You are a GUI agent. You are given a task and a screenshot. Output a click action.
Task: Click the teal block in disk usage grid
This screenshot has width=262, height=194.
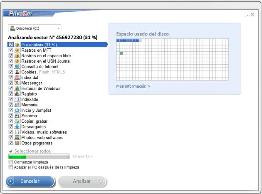tap(121, 53)
